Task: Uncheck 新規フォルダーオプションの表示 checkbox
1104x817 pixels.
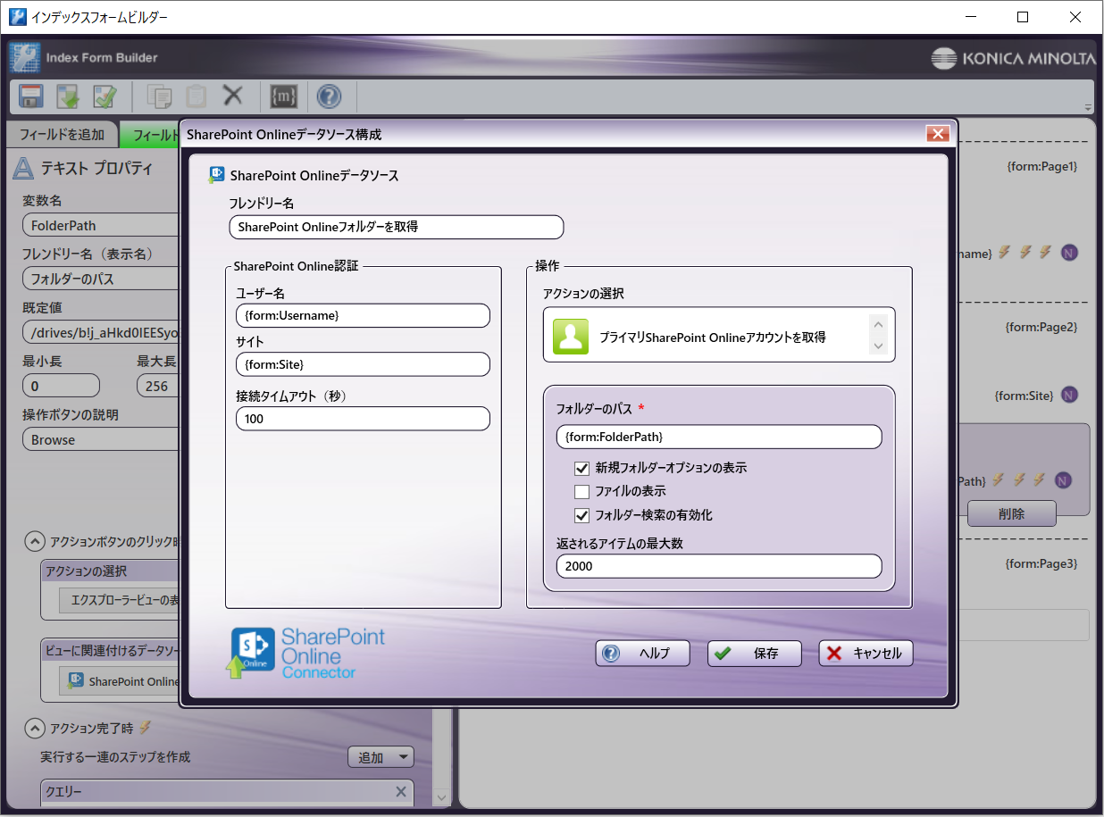Action: (582, 468)
